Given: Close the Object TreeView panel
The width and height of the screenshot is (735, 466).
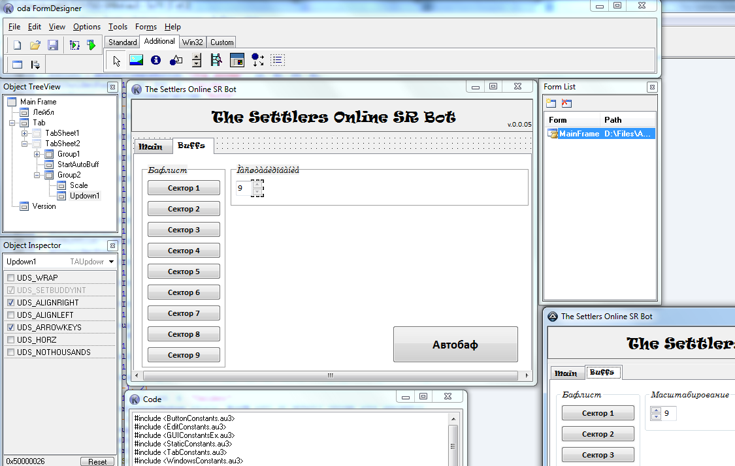Looking at the screenshot, I should [112, 87].
